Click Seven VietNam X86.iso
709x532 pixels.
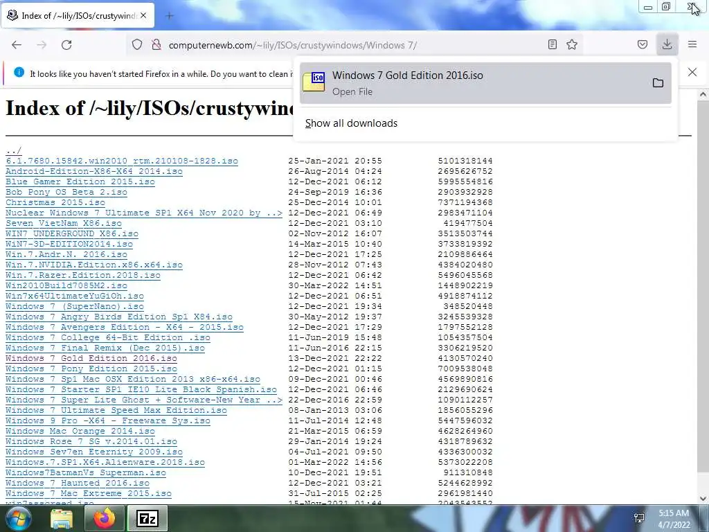(x=64, y=224)
